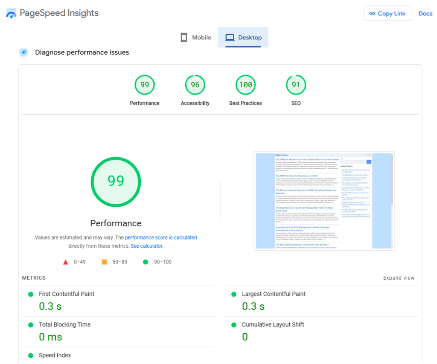This screenshot has width=437, height=364.
Task: Click the red triangle 0–49 legend icon
Action: point(65,262)
